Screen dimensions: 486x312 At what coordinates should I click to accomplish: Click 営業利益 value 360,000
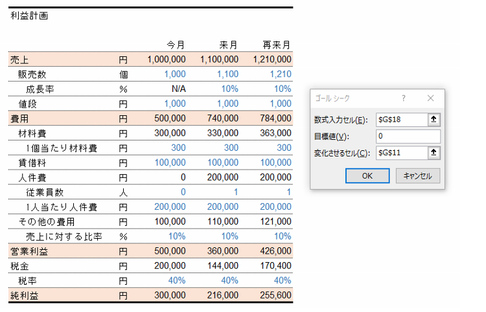pos(223,251)
